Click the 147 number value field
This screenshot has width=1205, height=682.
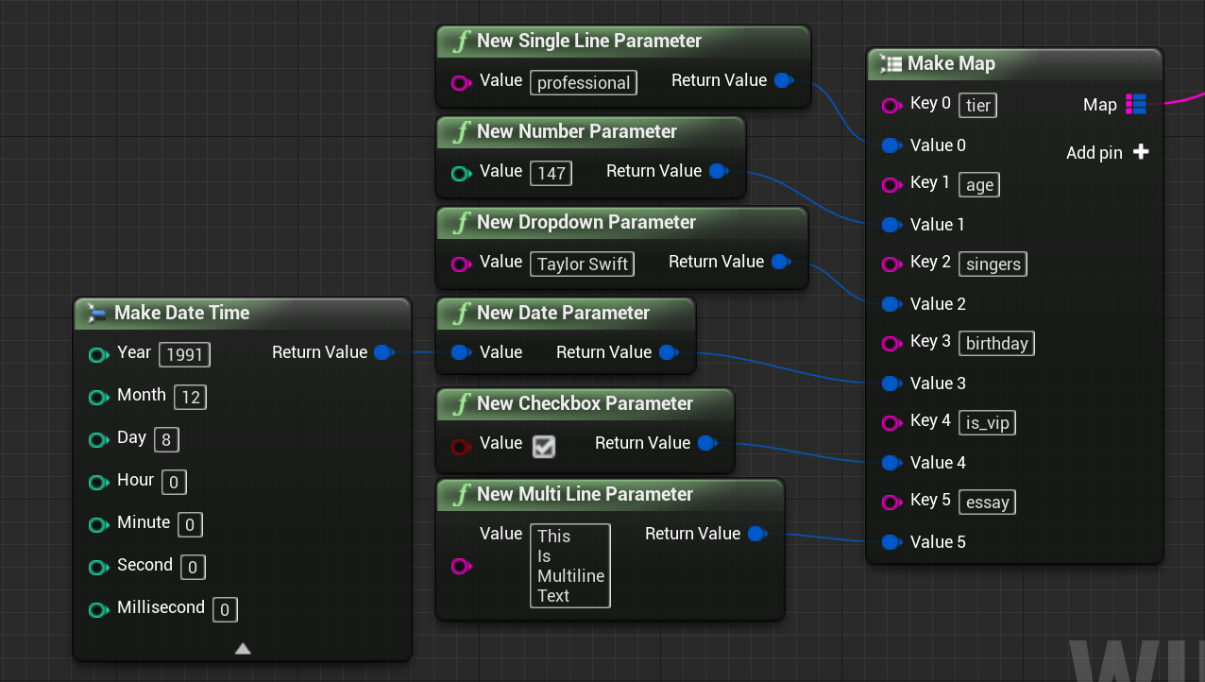pyautogui.click(x=551, y=173)
